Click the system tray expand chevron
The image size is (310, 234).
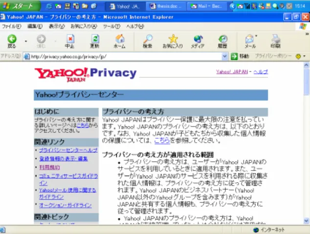[233, 6]
